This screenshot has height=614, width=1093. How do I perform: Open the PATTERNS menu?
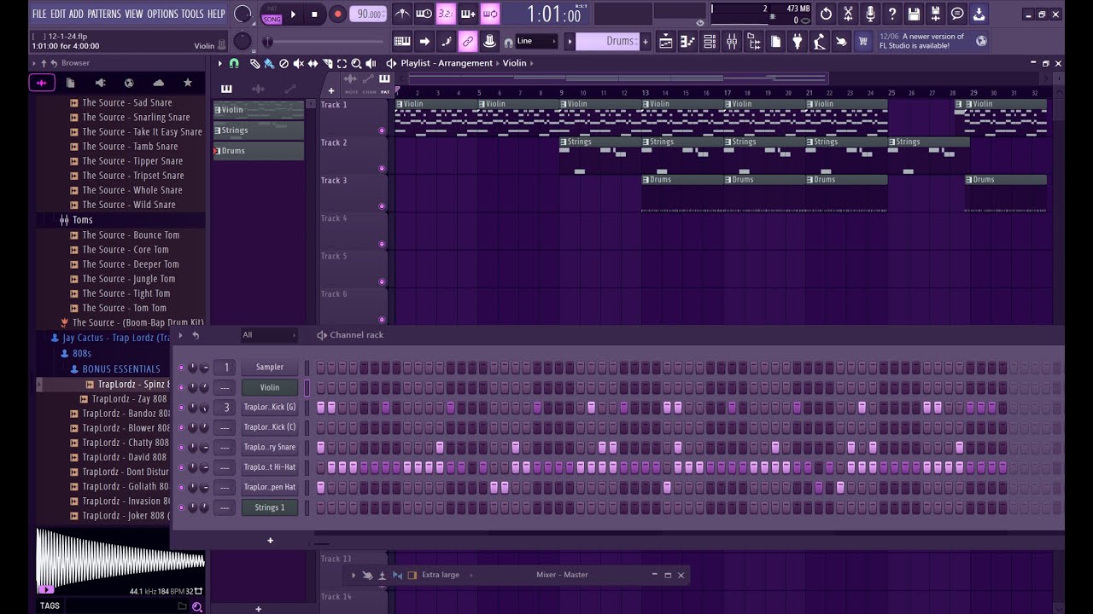[x=104, y=14]
